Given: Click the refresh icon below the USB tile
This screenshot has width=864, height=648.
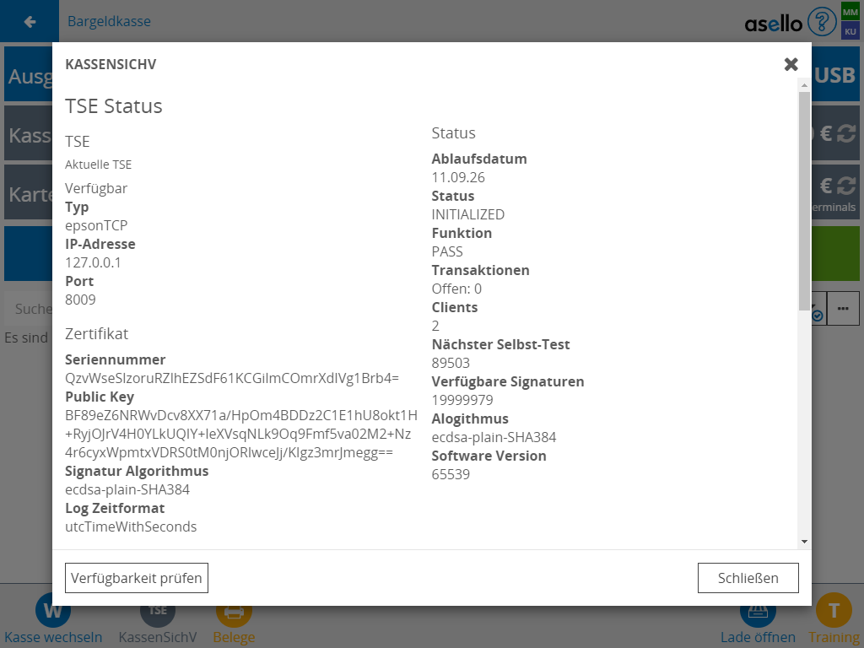Looking at the screenshot, I should pos(846,133).
